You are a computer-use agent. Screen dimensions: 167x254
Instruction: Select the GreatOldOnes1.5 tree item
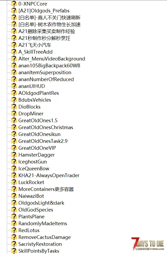(x=38, y=120)
